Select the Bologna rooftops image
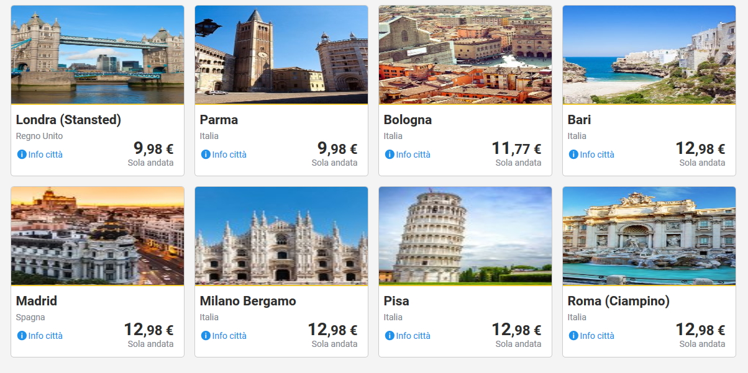Viewport: 748px width, 373px height. pos(465,55)
